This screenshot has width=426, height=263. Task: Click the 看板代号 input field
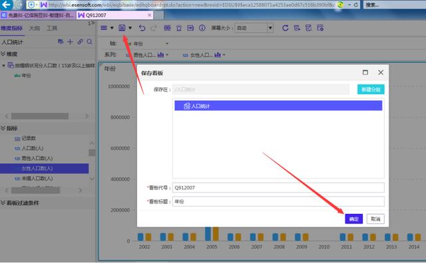(x=278, y=188)
